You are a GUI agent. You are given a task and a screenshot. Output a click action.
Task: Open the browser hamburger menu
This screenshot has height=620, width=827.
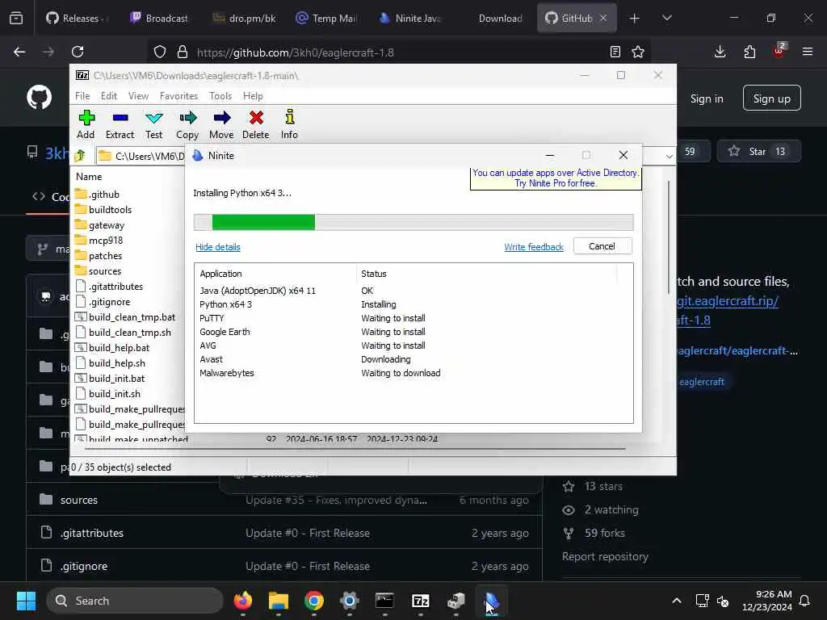point(808,52)
